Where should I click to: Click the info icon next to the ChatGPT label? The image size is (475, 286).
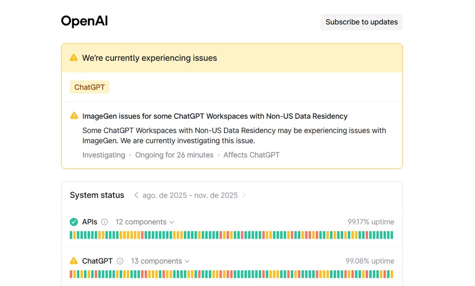(119, 261)
